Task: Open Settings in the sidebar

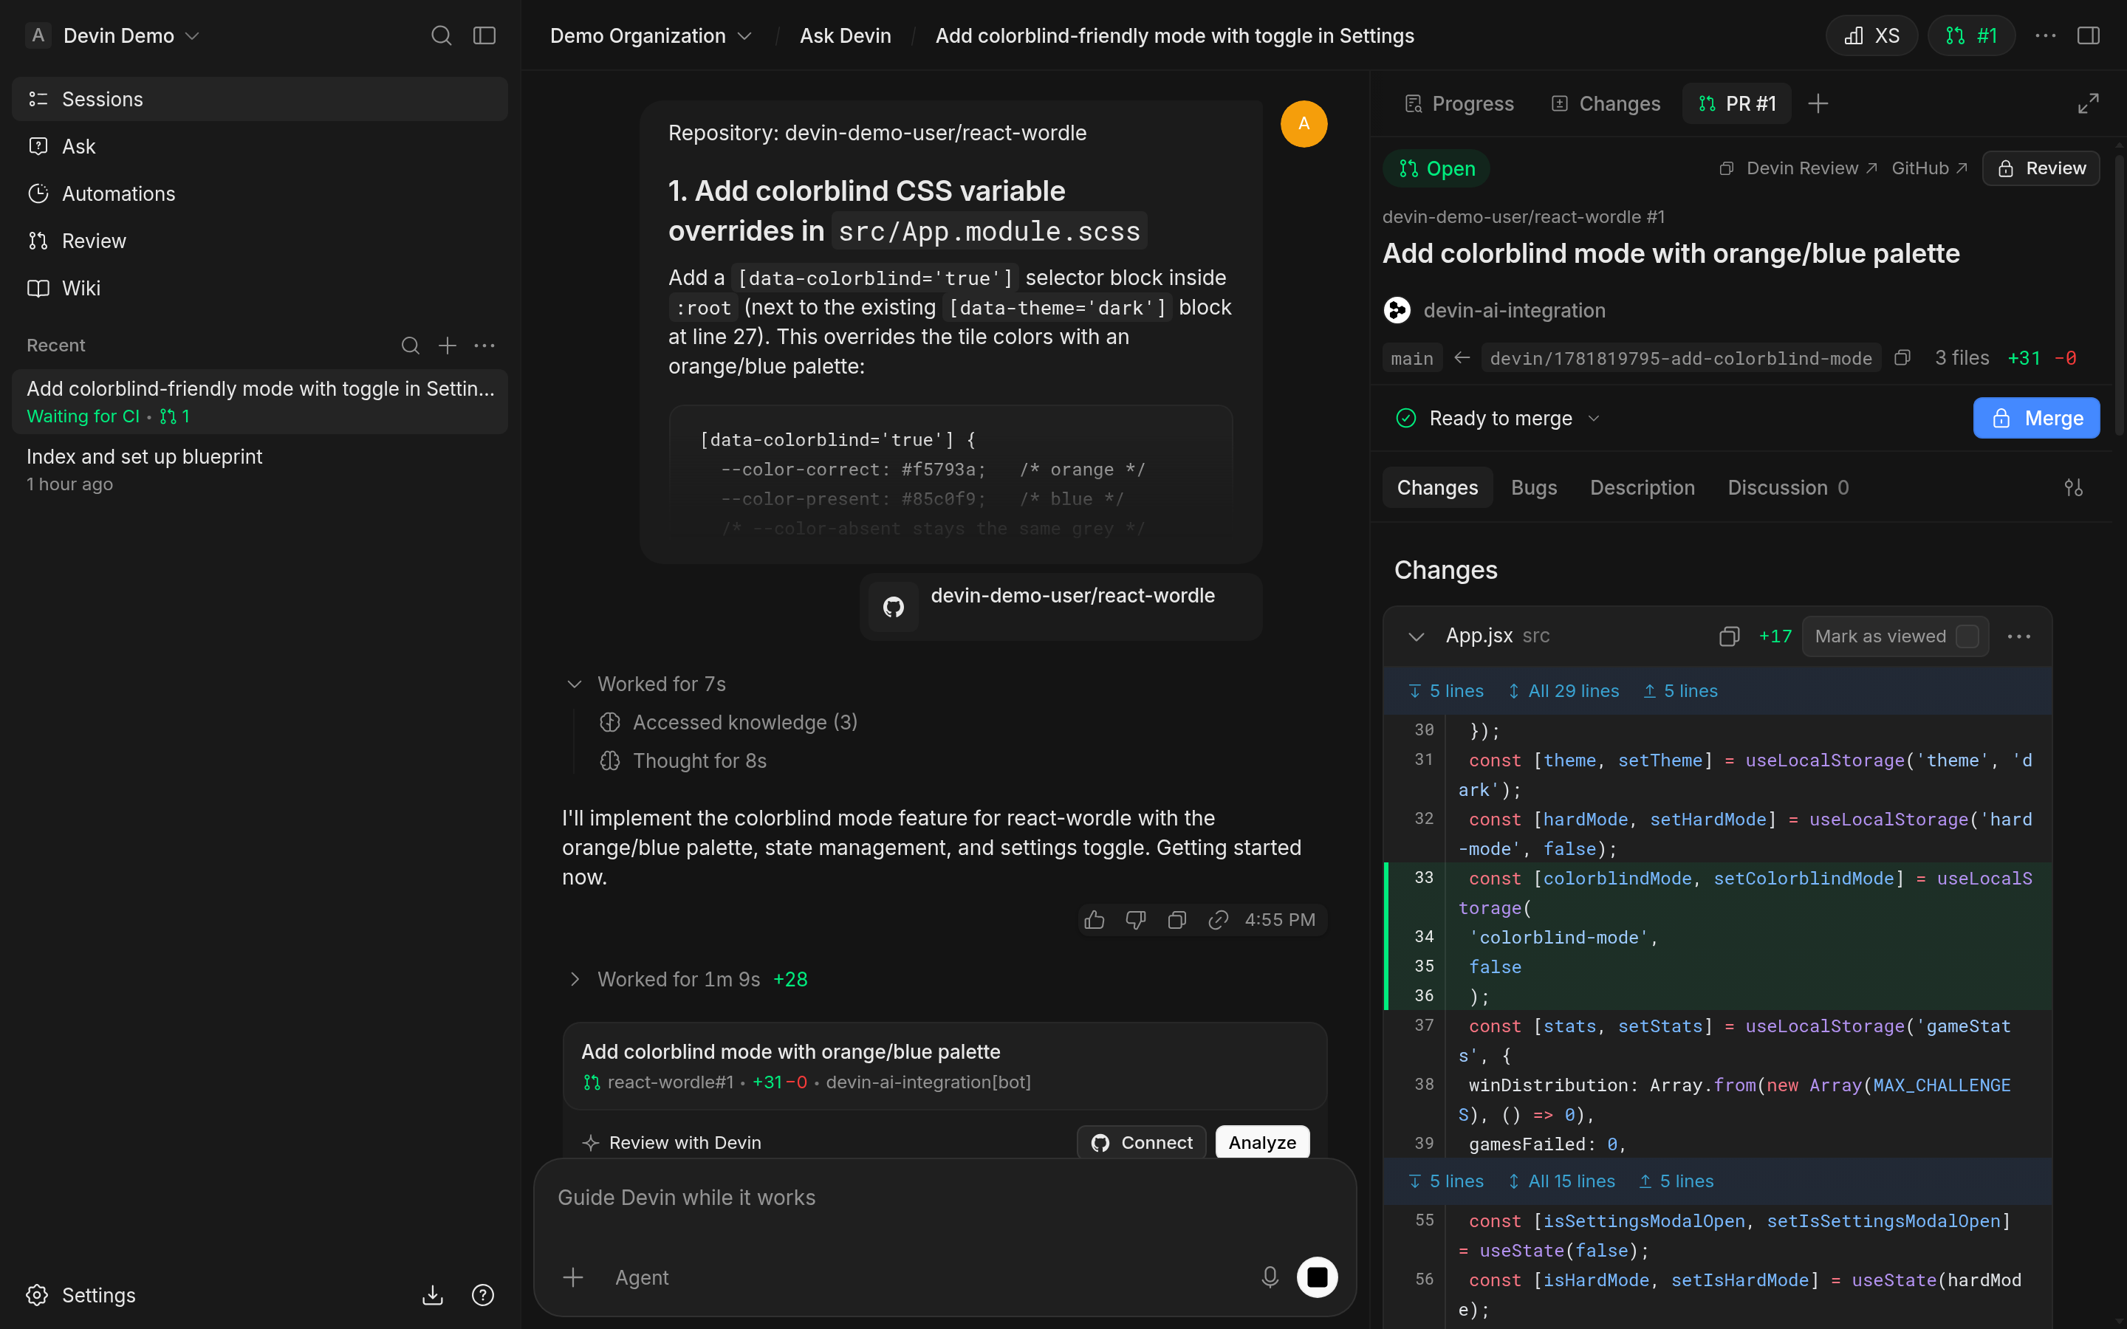Action: [82, 1295]
